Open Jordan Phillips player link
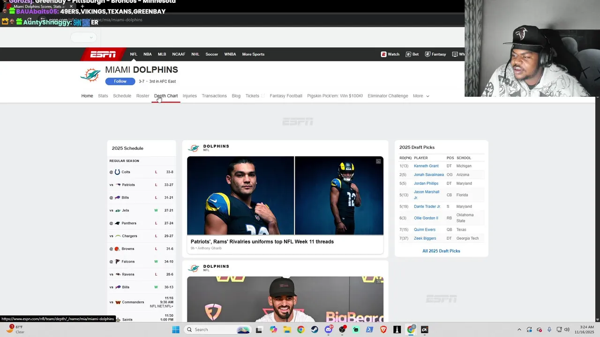 426,183
